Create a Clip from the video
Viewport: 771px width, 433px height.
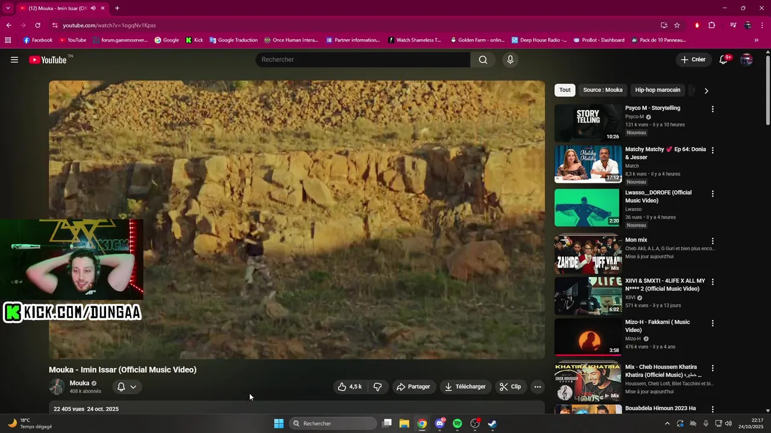click(511, 387)
